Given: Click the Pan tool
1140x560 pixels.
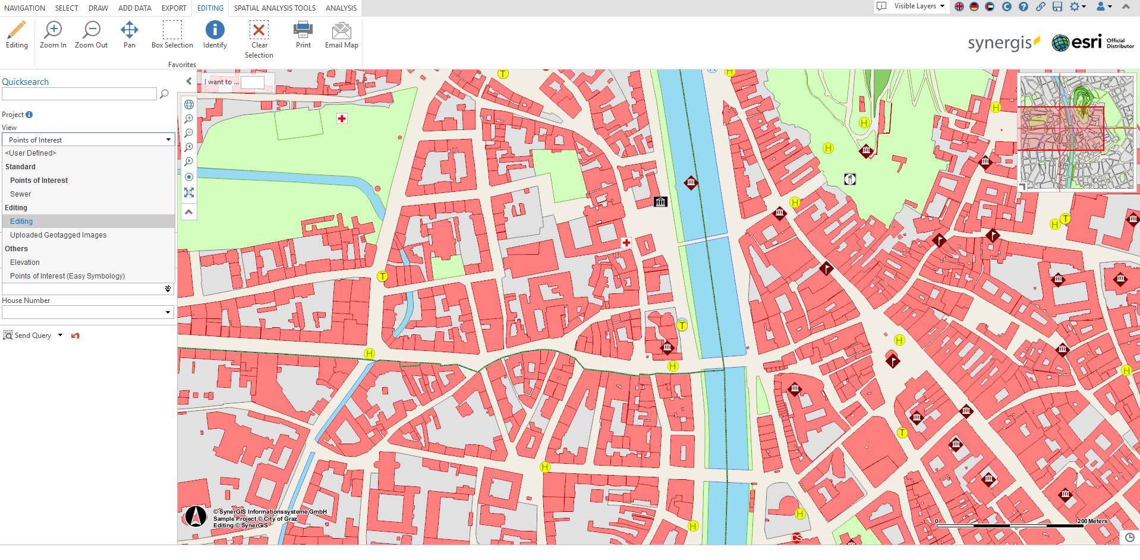Looking at the screenshot, I should 129,35.
